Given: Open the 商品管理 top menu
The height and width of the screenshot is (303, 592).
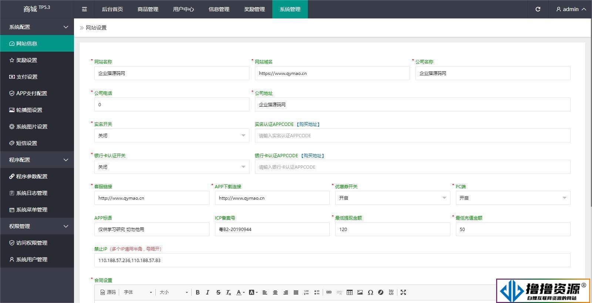Looking at the screenshot, I should 148,9.
